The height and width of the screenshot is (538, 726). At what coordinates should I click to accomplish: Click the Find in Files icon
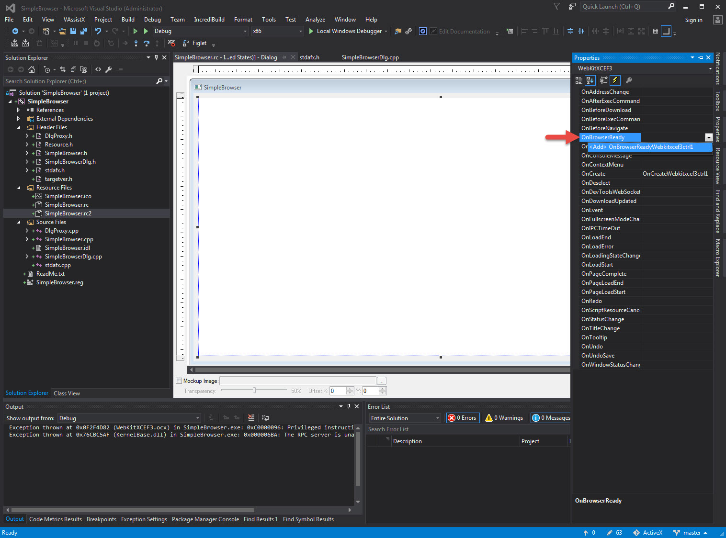tap(398, 31)
